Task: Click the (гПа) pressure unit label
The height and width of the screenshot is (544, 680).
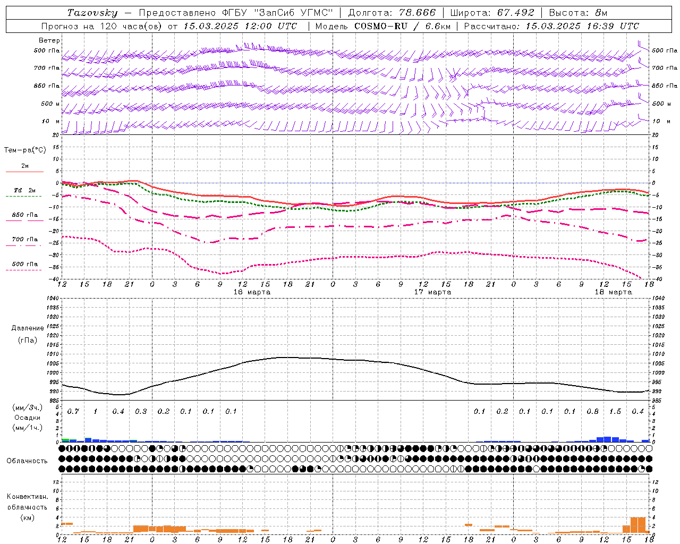Action: point(27,340)
